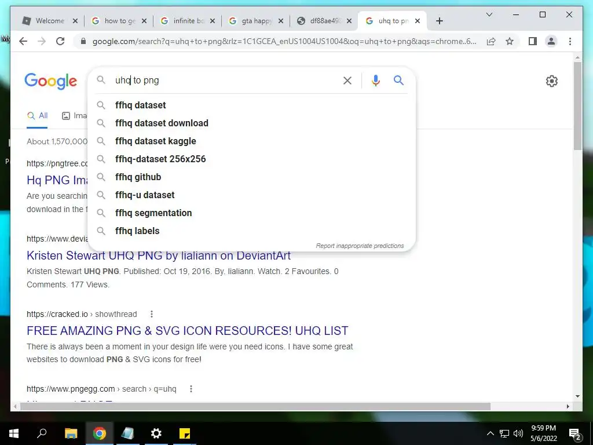Open File Explorer from taskbar
The height and width of the screenshot is (445, 593).
point(71,433)
